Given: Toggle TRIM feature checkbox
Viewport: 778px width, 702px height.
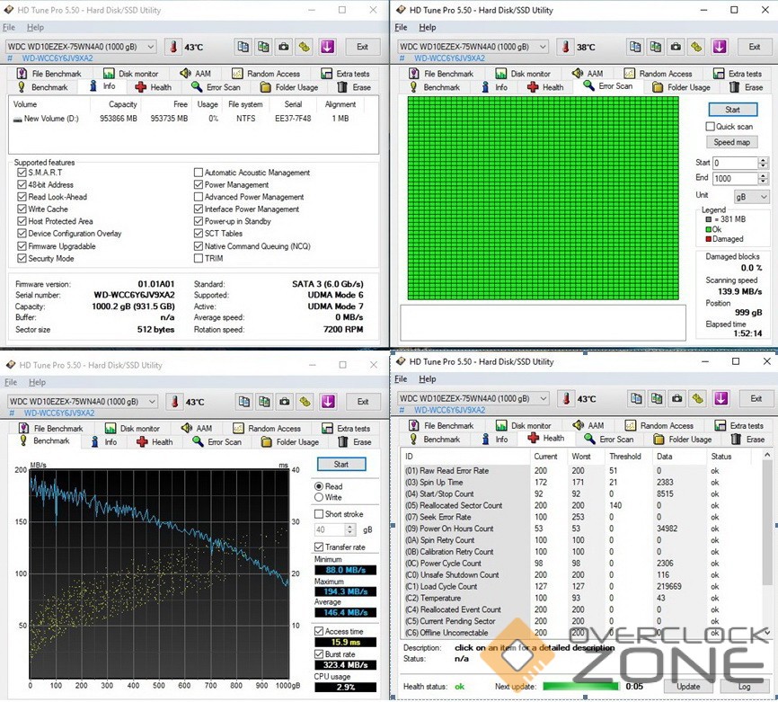Looking at the screenshot, I should coord(199,258).
